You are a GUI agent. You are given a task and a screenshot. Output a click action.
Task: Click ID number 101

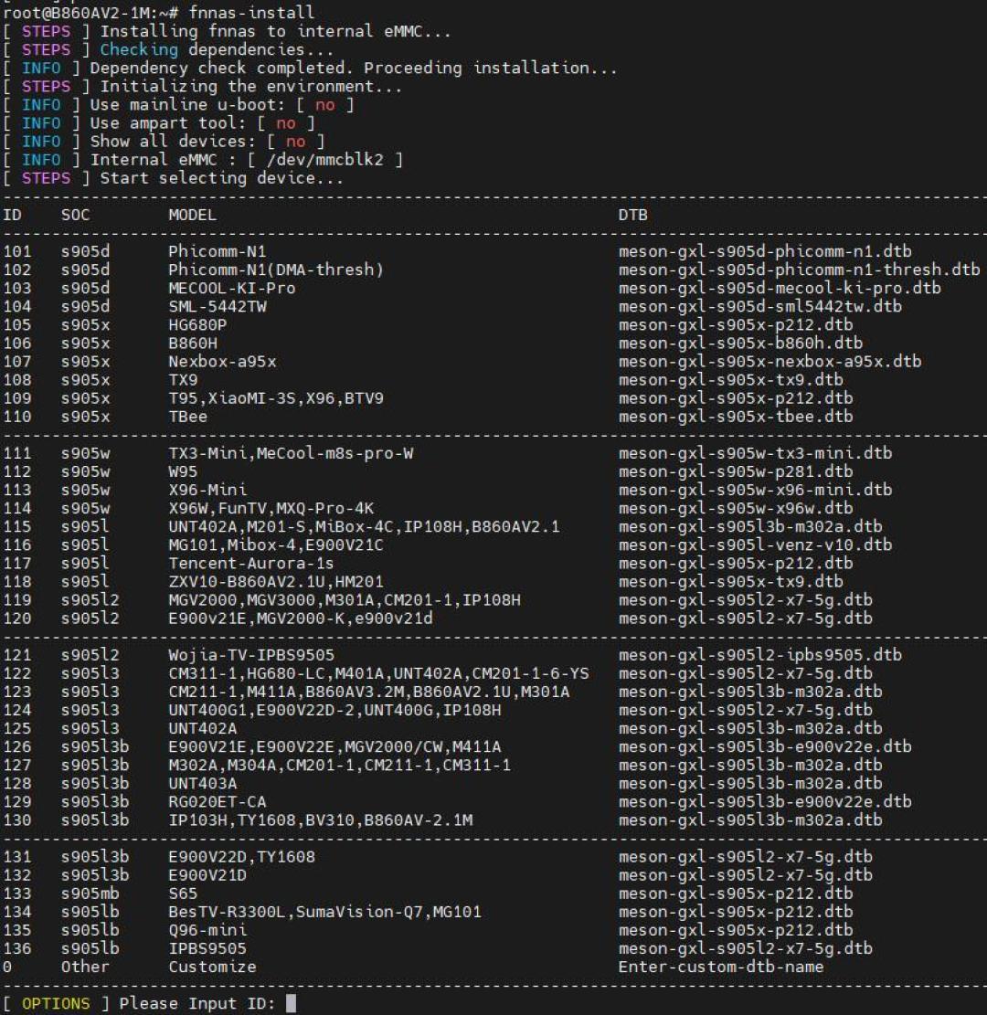pyautogui.click(x=16, y=251)
